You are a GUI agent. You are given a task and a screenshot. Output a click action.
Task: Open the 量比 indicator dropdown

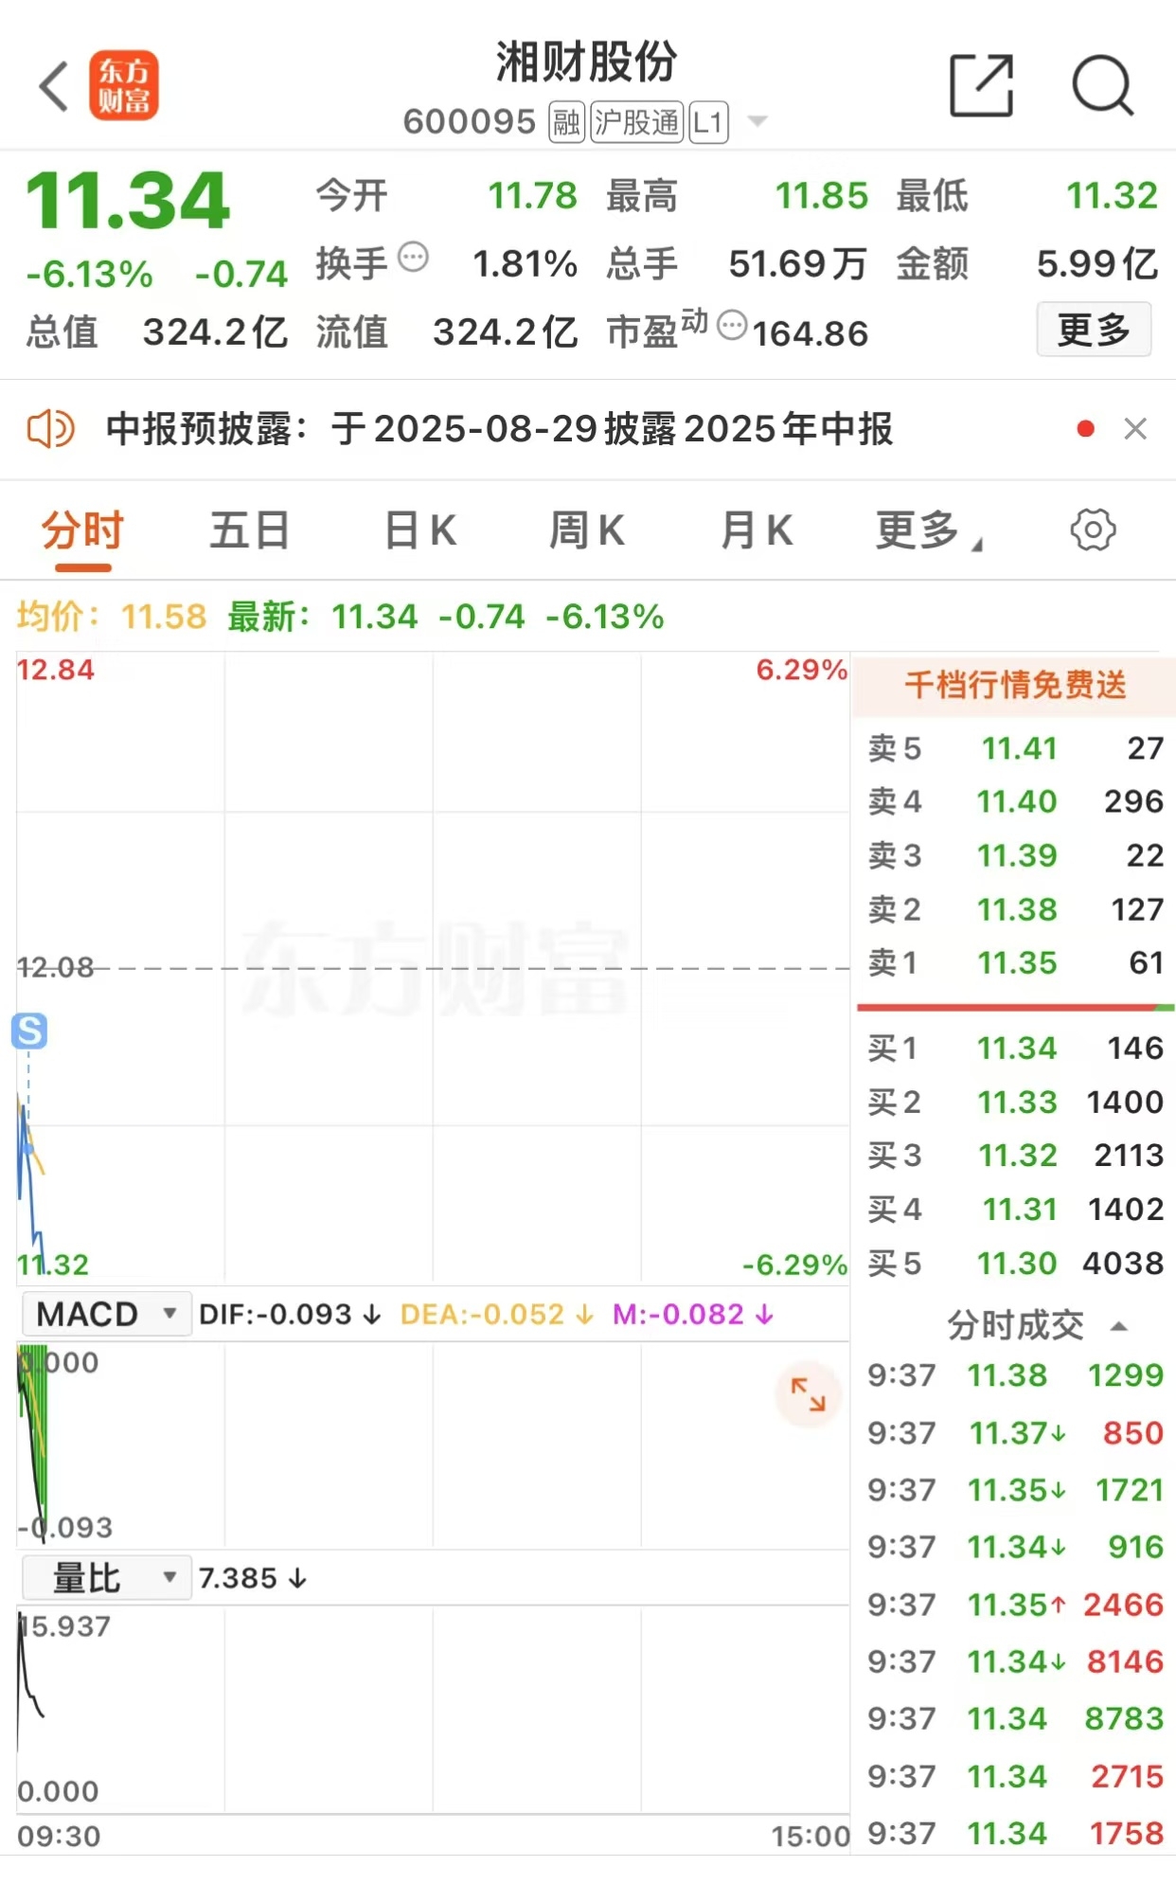(x=107, y=1578)
